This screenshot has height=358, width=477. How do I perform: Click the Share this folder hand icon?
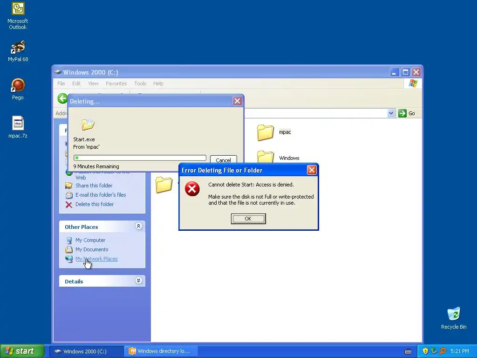point(69,186)
